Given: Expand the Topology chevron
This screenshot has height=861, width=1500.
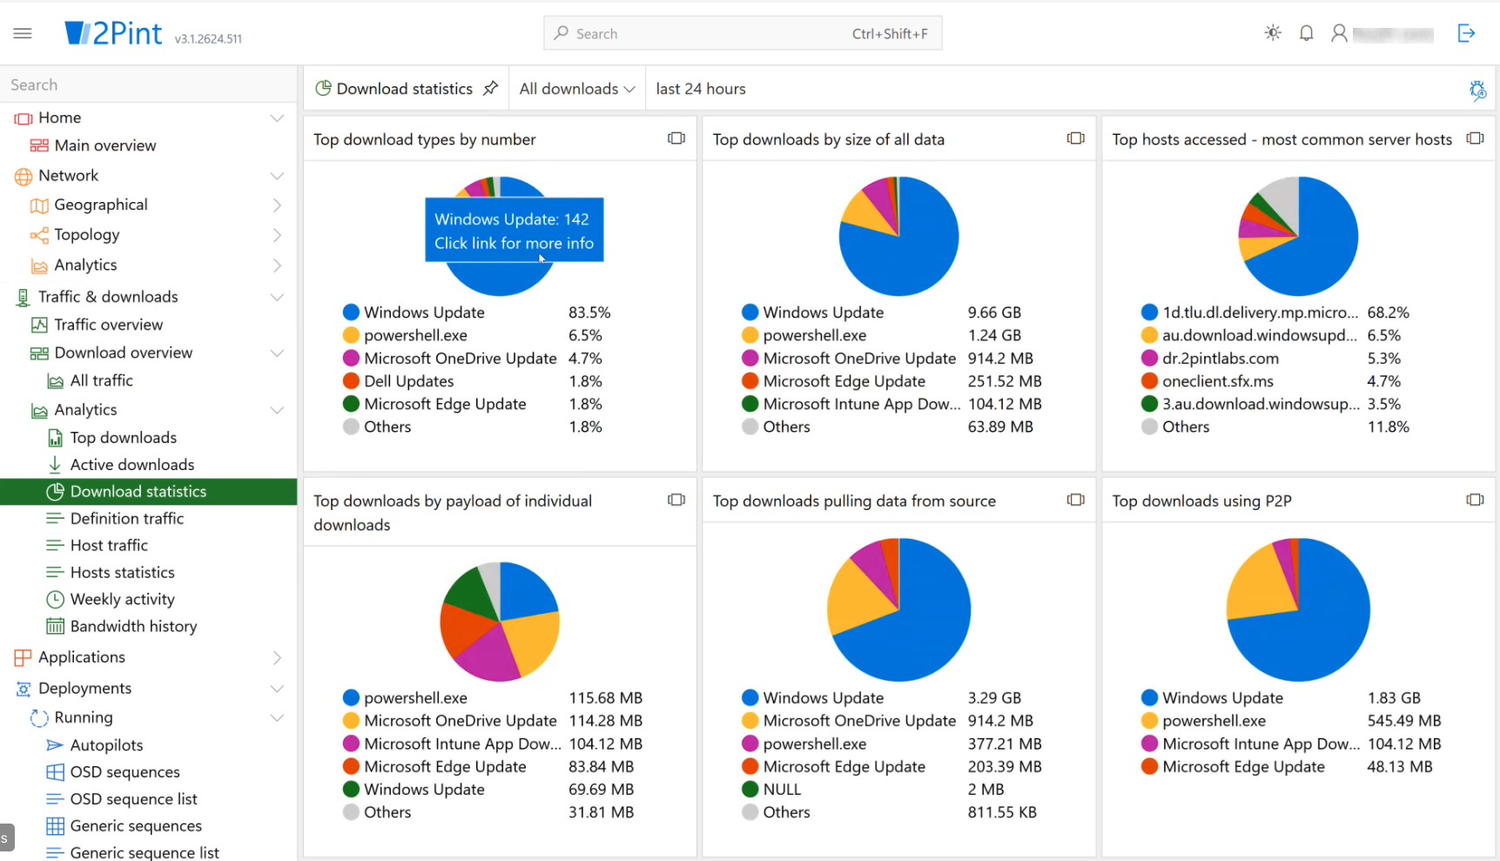Looking at the screenshot, I should click(x=277, y=235).
